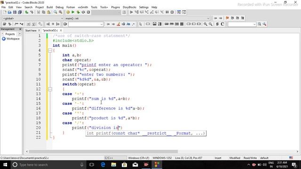
Task: Cut selection with the scissors icon
Action: click(39, 12)
